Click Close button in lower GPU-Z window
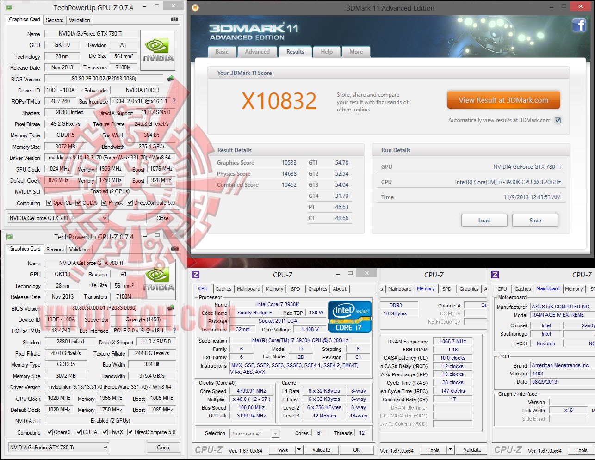This screenshot has width=595, height=460. pyautogui.click(x=163, y=448)
